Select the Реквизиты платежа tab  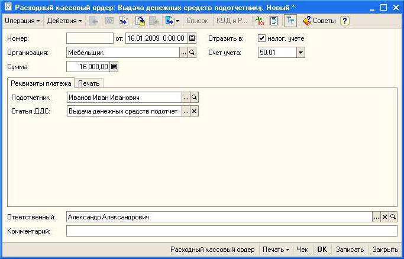click(x=41, y=83)
